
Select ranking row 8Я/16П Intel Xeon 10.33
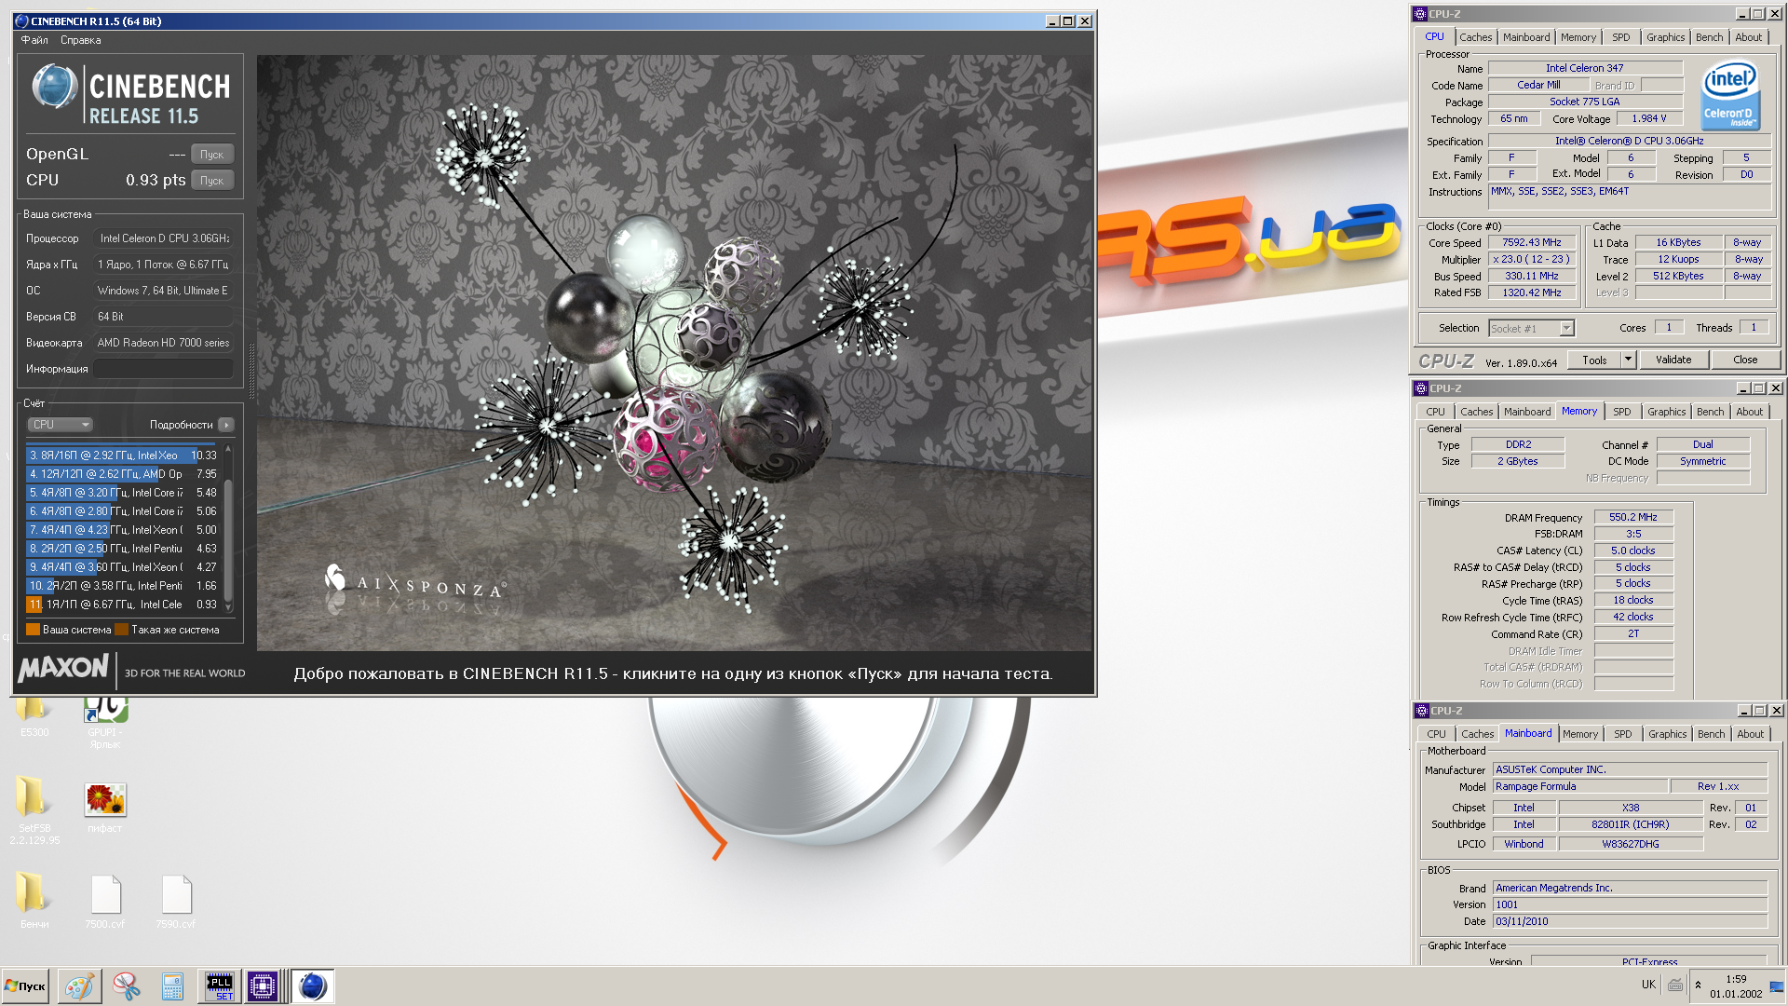click(122, 455)
